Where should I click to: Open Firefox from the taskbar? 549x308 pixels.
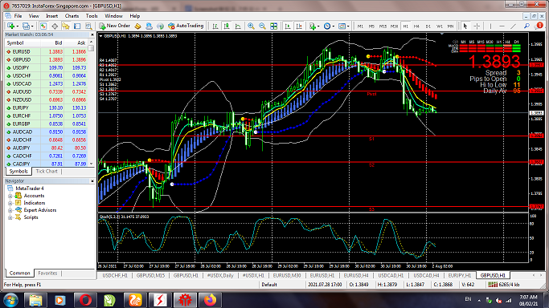[210, 300]
